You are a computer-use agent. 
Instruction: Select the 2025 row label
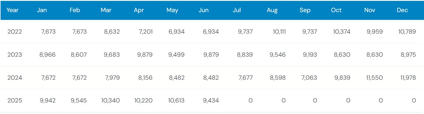tap(15, 100)
